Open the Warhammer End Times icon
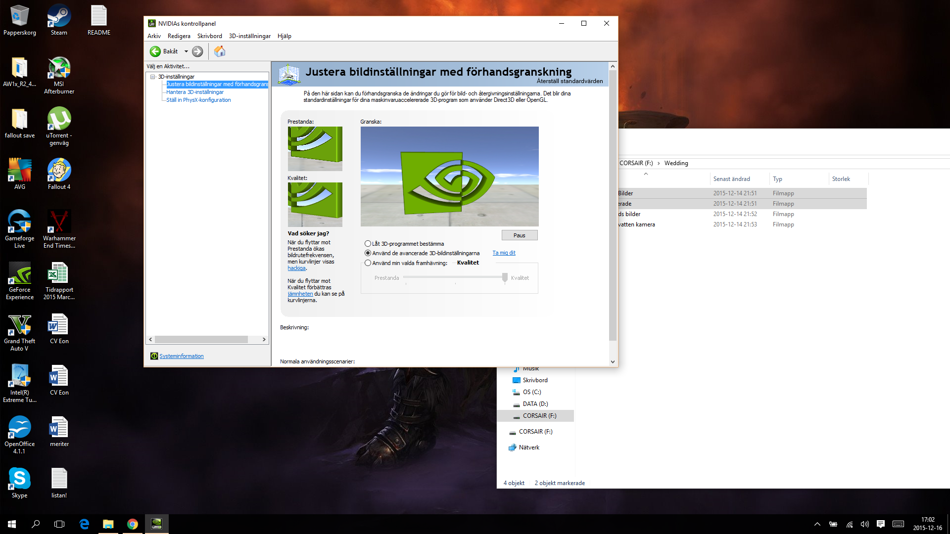This screenshot has height=534, width=950. [x=59, y=229]
